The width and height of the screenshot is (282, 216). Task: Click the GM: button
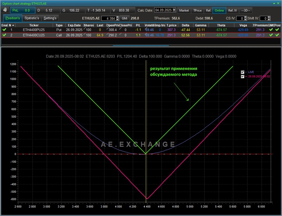(x=125, y=18)
